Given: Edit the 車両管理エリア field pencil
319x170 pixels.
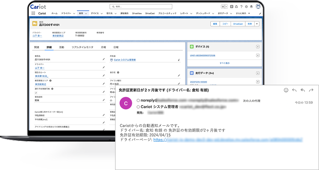Looking at the screenshot, I should (x=104, y=84).
